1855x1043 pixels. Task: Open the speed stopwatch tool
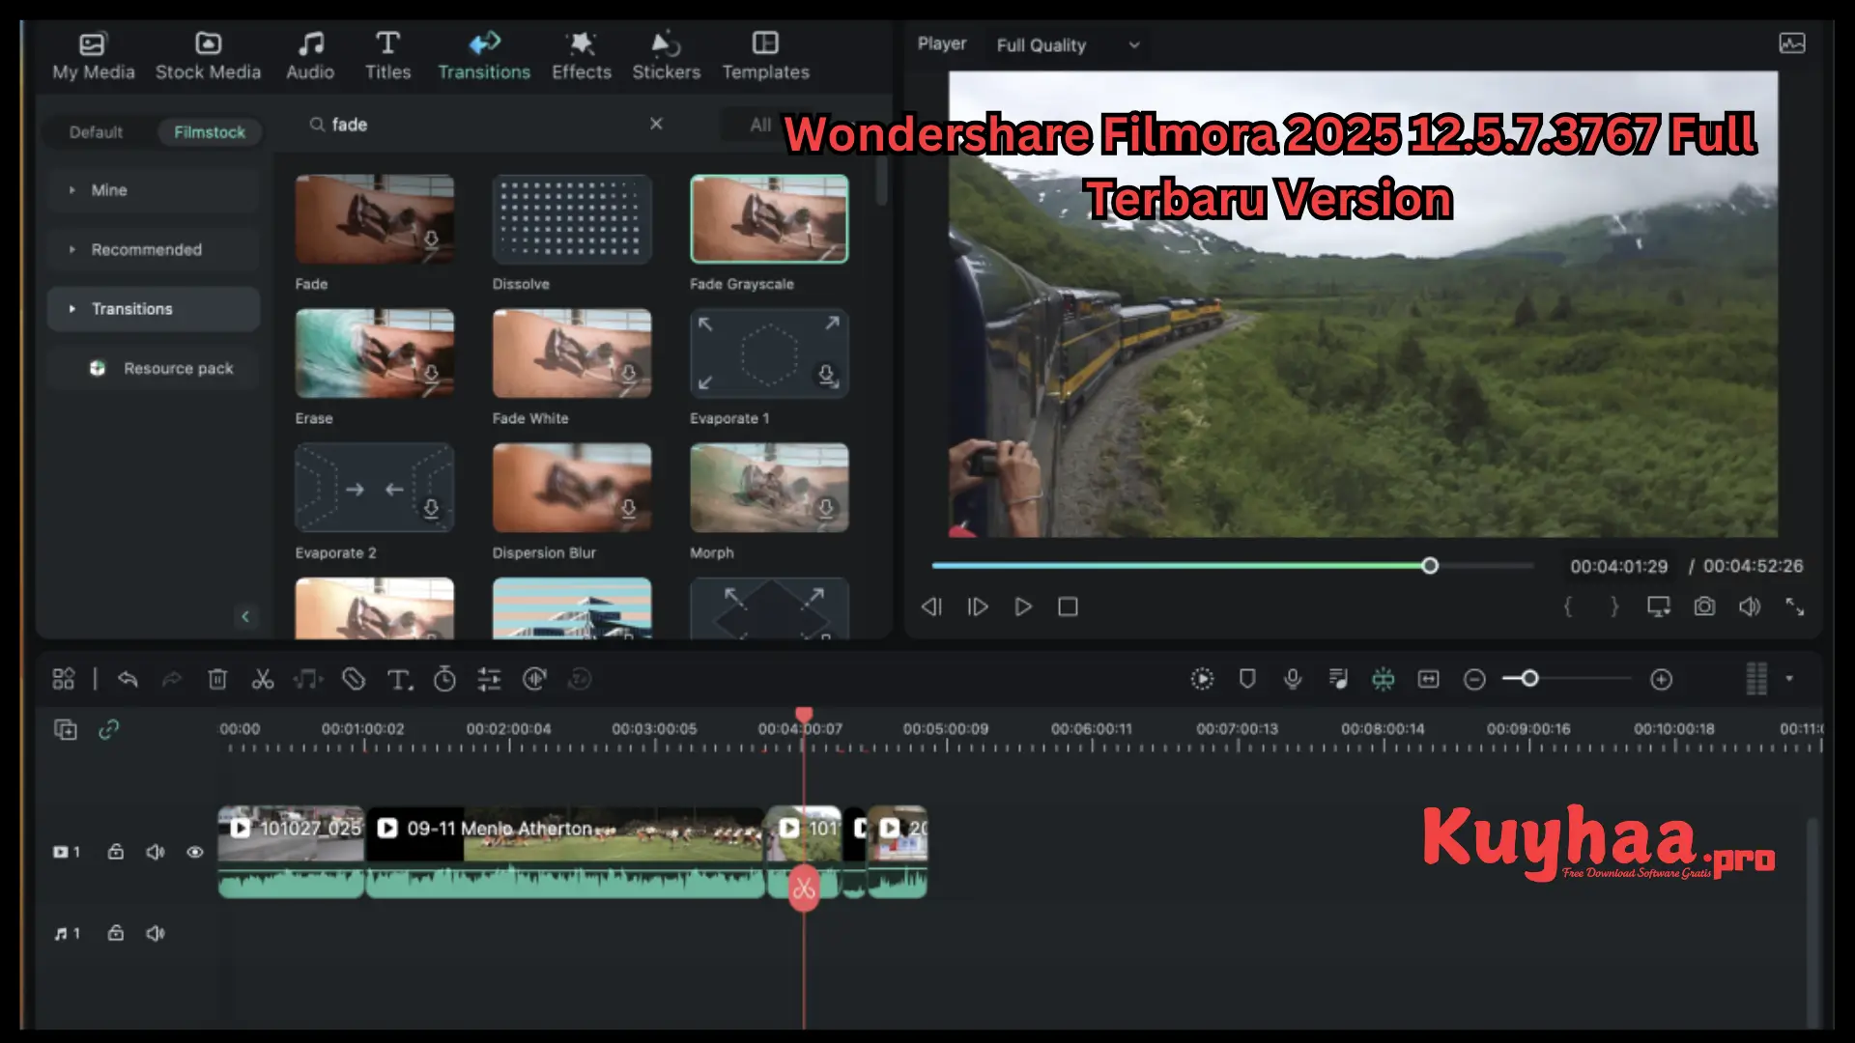444,679
